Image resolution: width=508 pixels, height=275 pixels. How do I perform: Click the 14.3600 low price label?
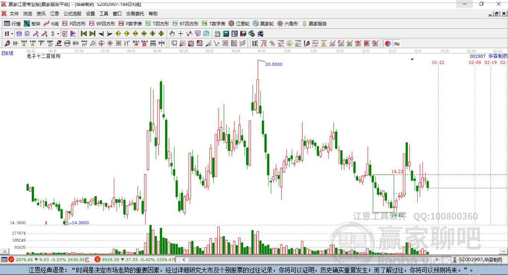pyautogui.click(x=80, y=223)
